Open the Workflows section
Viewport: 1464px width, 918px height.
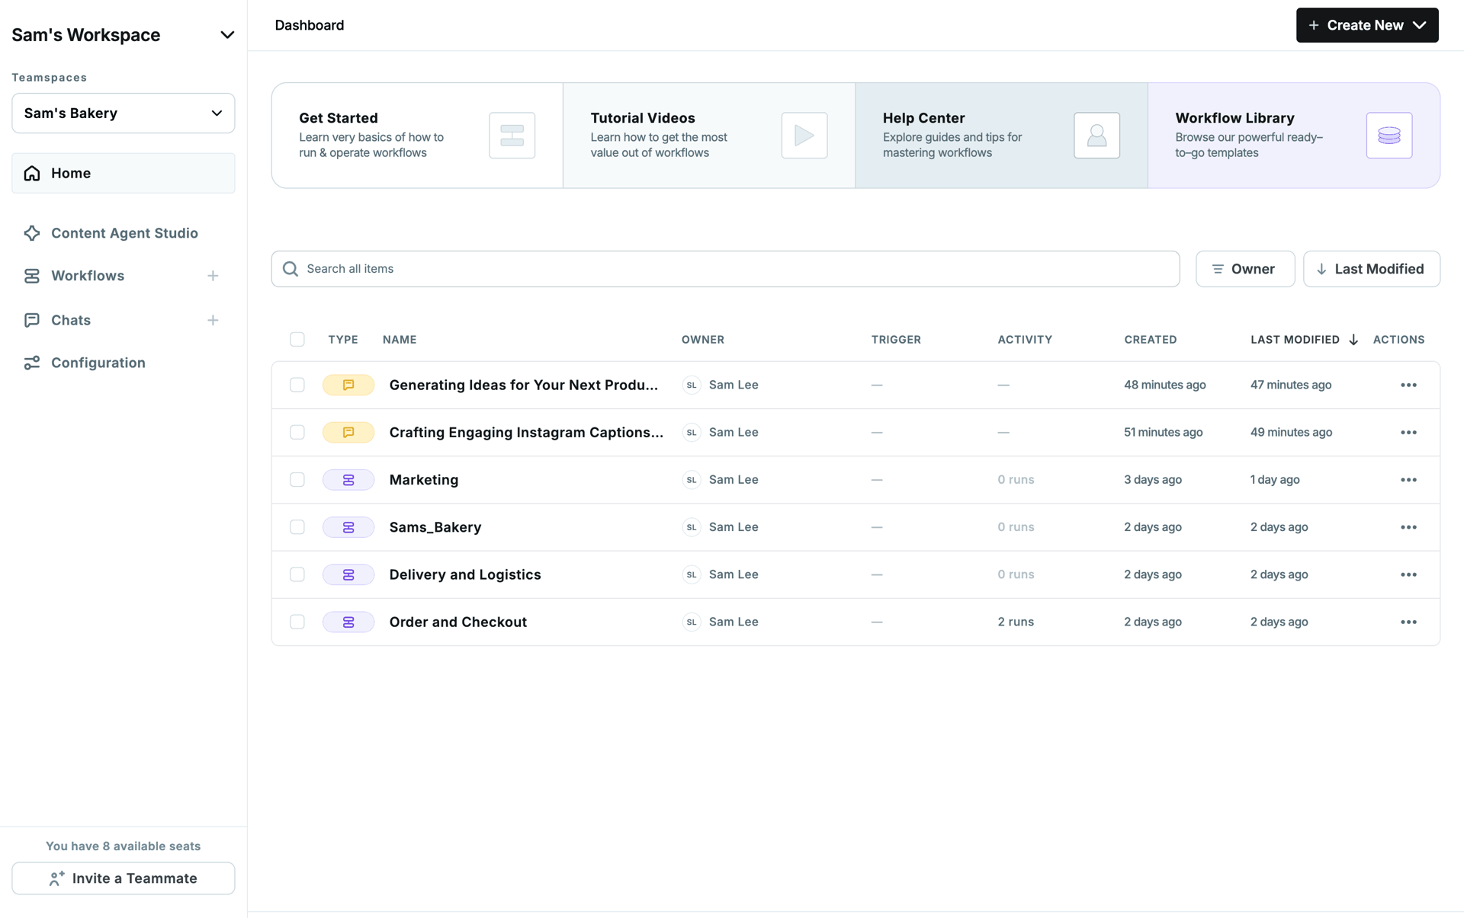click(x=87, y=276)
